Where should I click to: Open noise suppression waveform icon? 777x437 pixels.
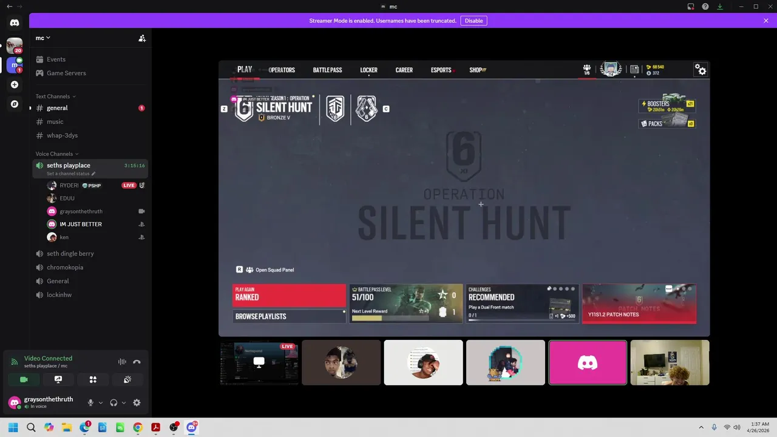(x=122, y=362)
